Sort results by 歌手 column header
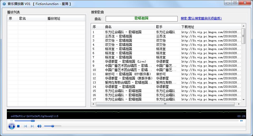The height and width of the screenshot is (136, 253). [159, 27]
